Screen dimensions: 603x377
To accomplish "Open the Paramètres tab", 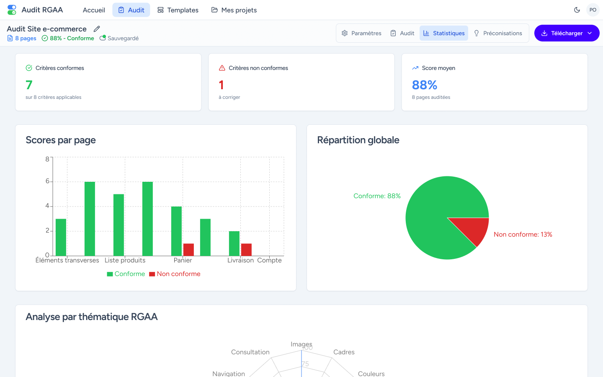I will click(x=361, y=33).
